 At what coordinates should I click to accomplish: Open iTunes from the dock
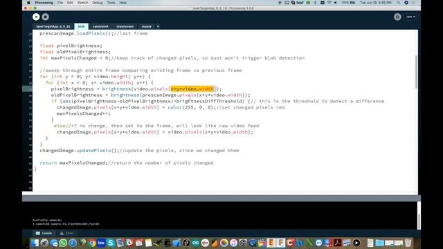click(234, 243)
